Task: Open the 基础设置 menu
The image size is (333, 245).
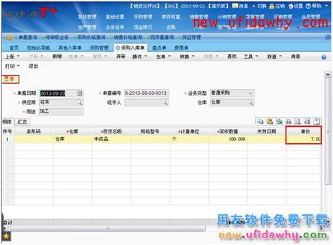Action: [115, 17]
